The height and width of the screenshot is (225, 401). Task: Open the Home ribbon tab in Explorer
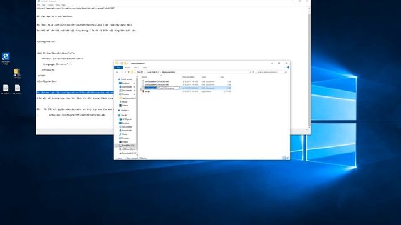tap(127, 67)
